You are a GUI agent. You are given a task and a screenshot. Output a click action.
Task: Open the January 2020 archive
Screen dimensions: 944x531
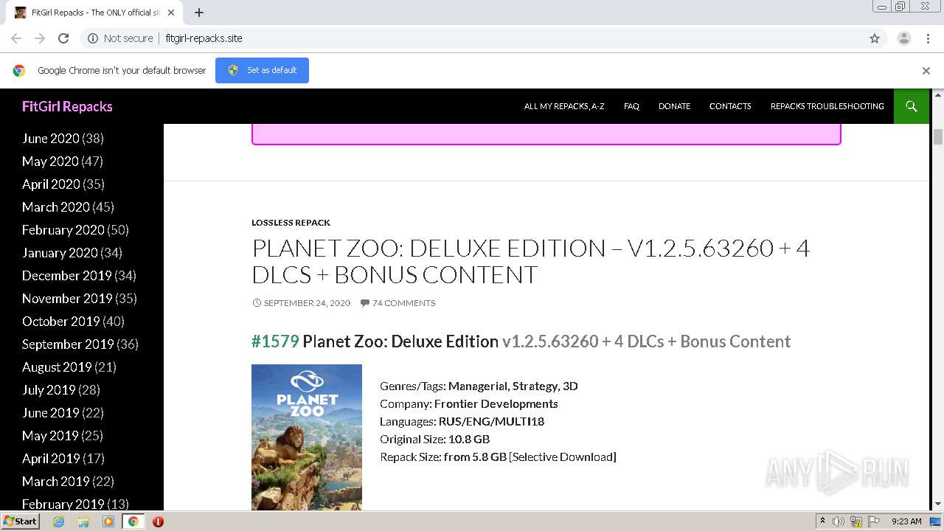pyautogui.click(x=60, y=253)
